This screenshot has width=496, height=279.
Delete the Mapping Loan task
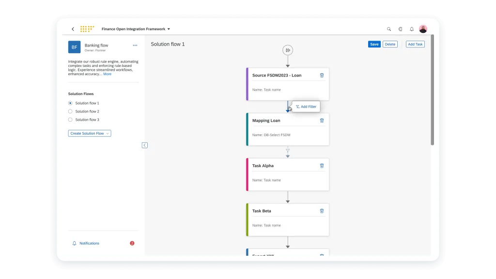click(322, 121)
